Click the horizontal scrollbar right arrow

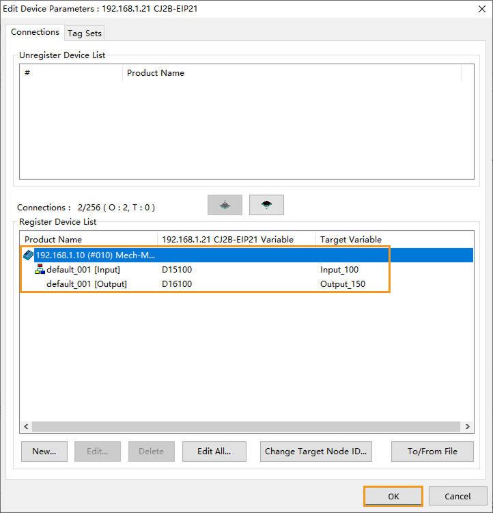tap(467, 426)
